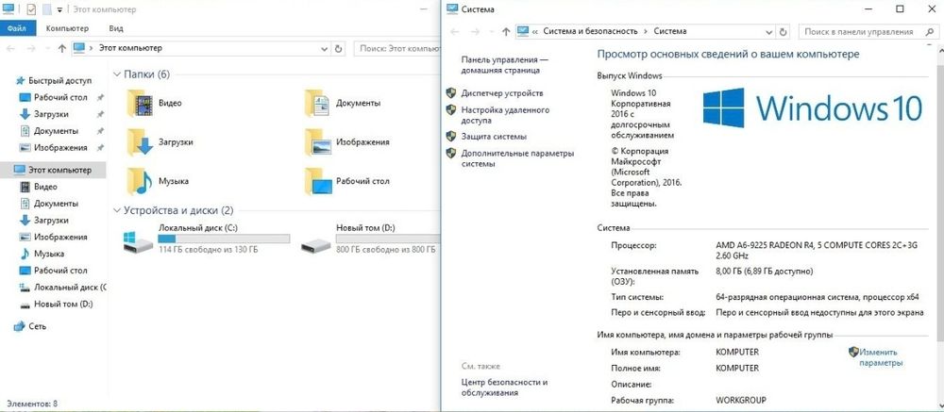
Task: Open Центр безопасности и обслуживания link
Action: click(504, 387)
